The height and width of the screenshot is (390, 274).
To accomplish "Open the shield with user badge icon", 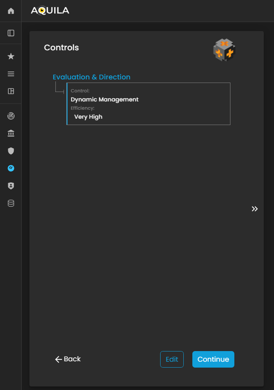I will point(11,186).
